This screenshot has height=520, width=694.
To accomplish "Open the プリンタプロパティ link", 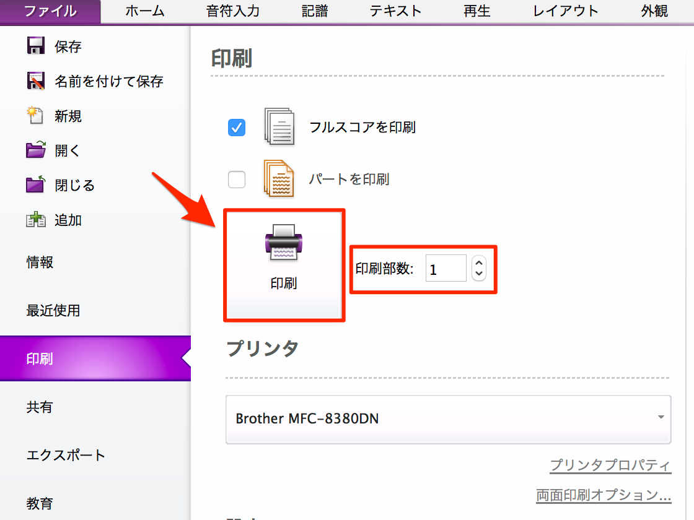I will (x=610, y=465).
